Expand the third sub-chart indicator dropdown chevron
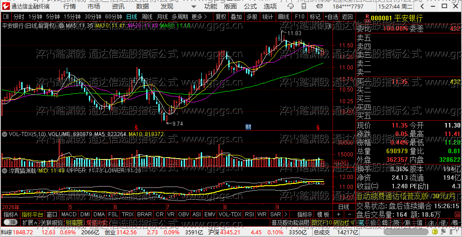 pyautogui.click(x=5, y=170)
